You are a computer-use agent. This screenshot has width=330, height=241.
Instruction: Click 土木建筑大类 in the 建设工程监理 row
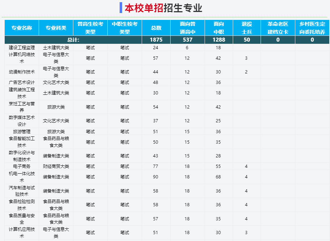[56, 48]
